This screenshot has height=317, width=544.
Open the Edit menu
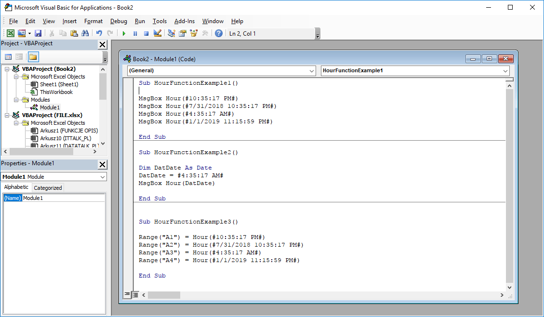[x=30, y=21]
